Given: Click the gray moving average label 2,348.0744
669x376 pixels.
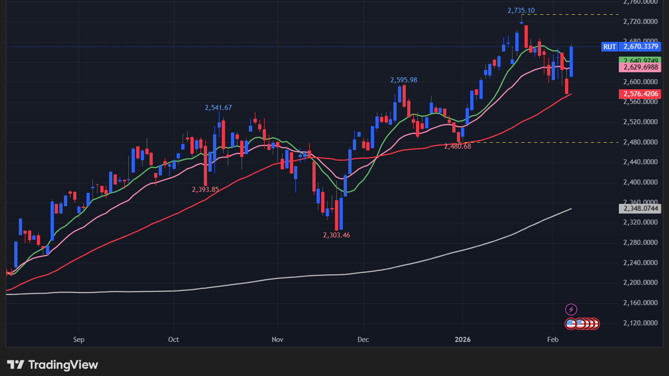Looking at the screenshot, I should 640,208.
